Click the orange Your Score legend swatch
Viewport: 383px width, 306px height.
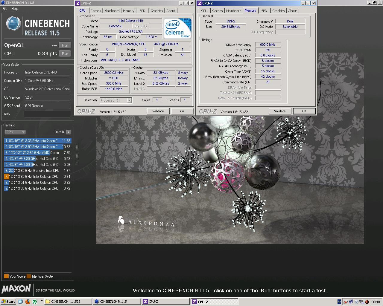tap(6, 276)
